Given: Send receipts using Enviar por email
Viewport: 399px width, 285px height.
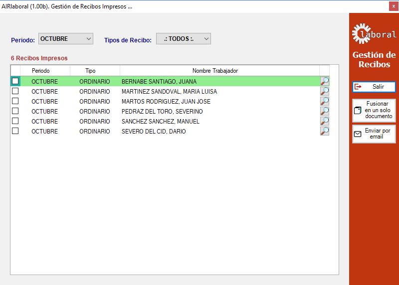Looking at the screenshot, I should click(374, 134).
